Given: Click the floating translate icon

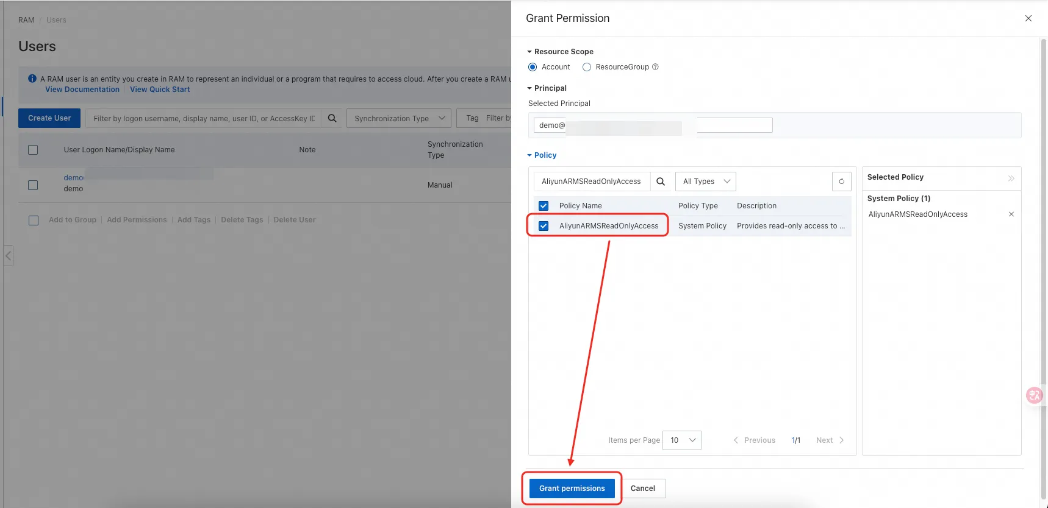Looking at the screenshot, I should tap(1034, 396).
